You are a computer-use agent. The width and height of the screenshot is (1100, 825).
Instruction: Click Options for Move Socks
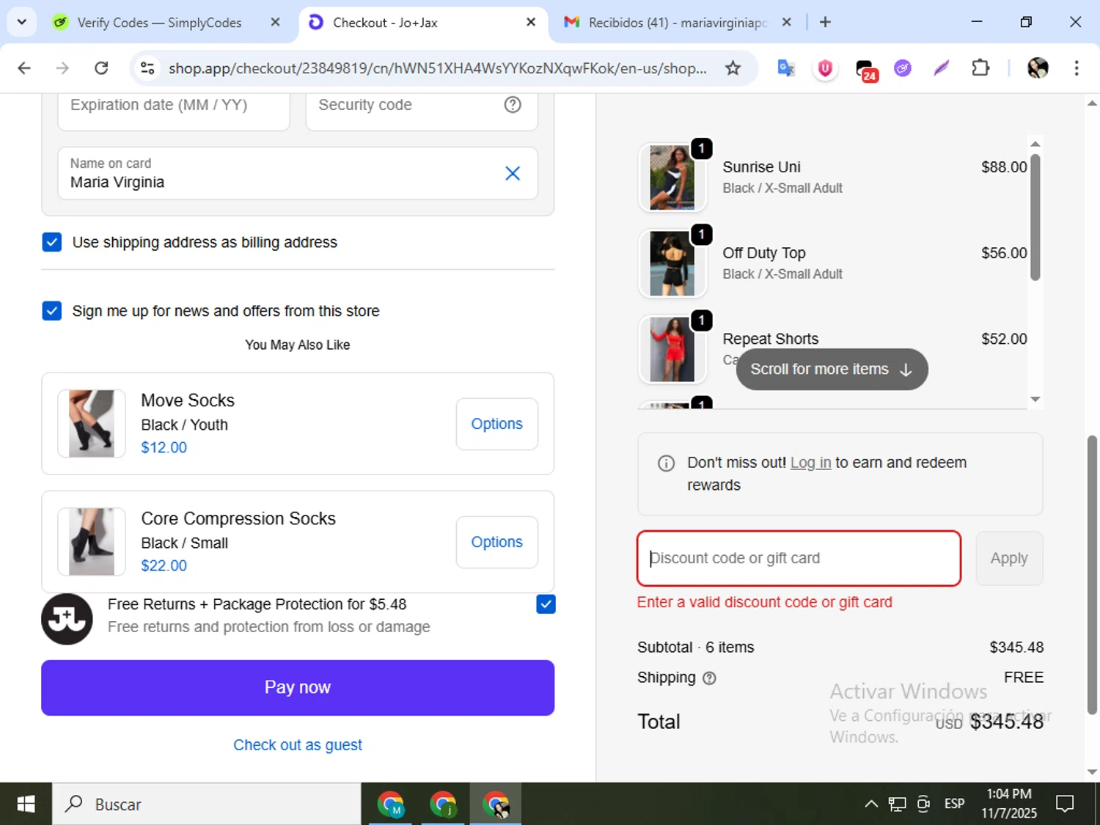pyautogui.click(x=497, y=424)
